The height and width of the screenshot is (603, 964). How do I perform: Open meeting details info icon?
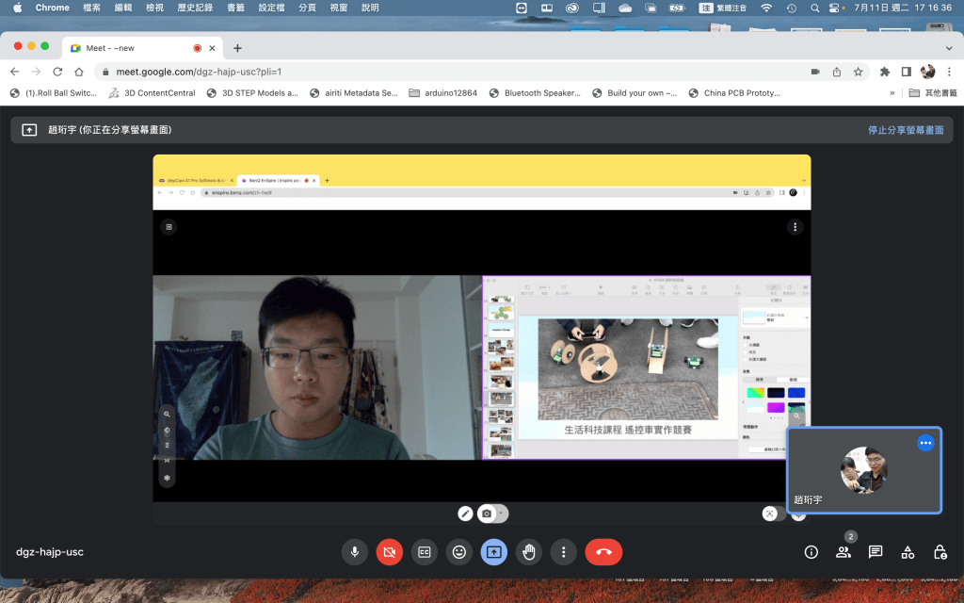(x=811, y=552)
